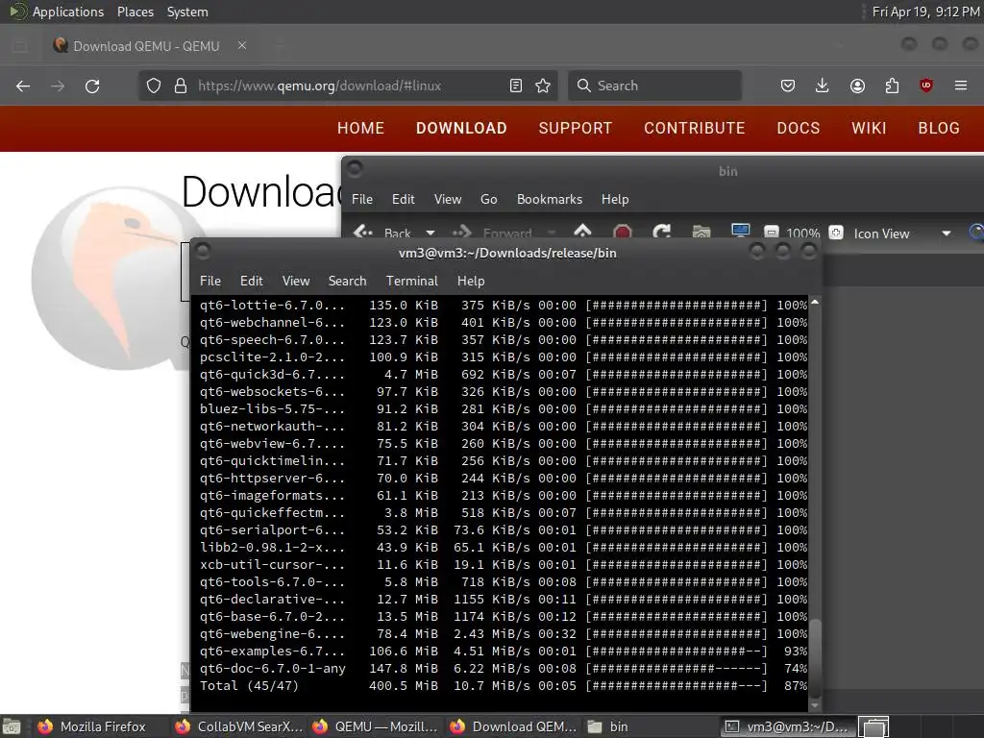This screenshot has height=738, width=984.
Task: Open DOCS link on QEMU site
Action: pyautogui.click(x=799, y=128)
